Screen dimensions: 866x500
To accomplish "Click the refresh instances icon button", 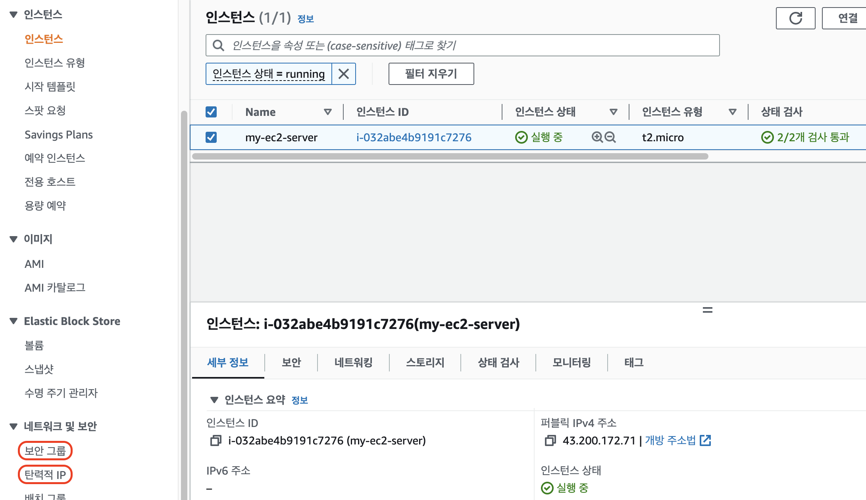I will 795,18.
